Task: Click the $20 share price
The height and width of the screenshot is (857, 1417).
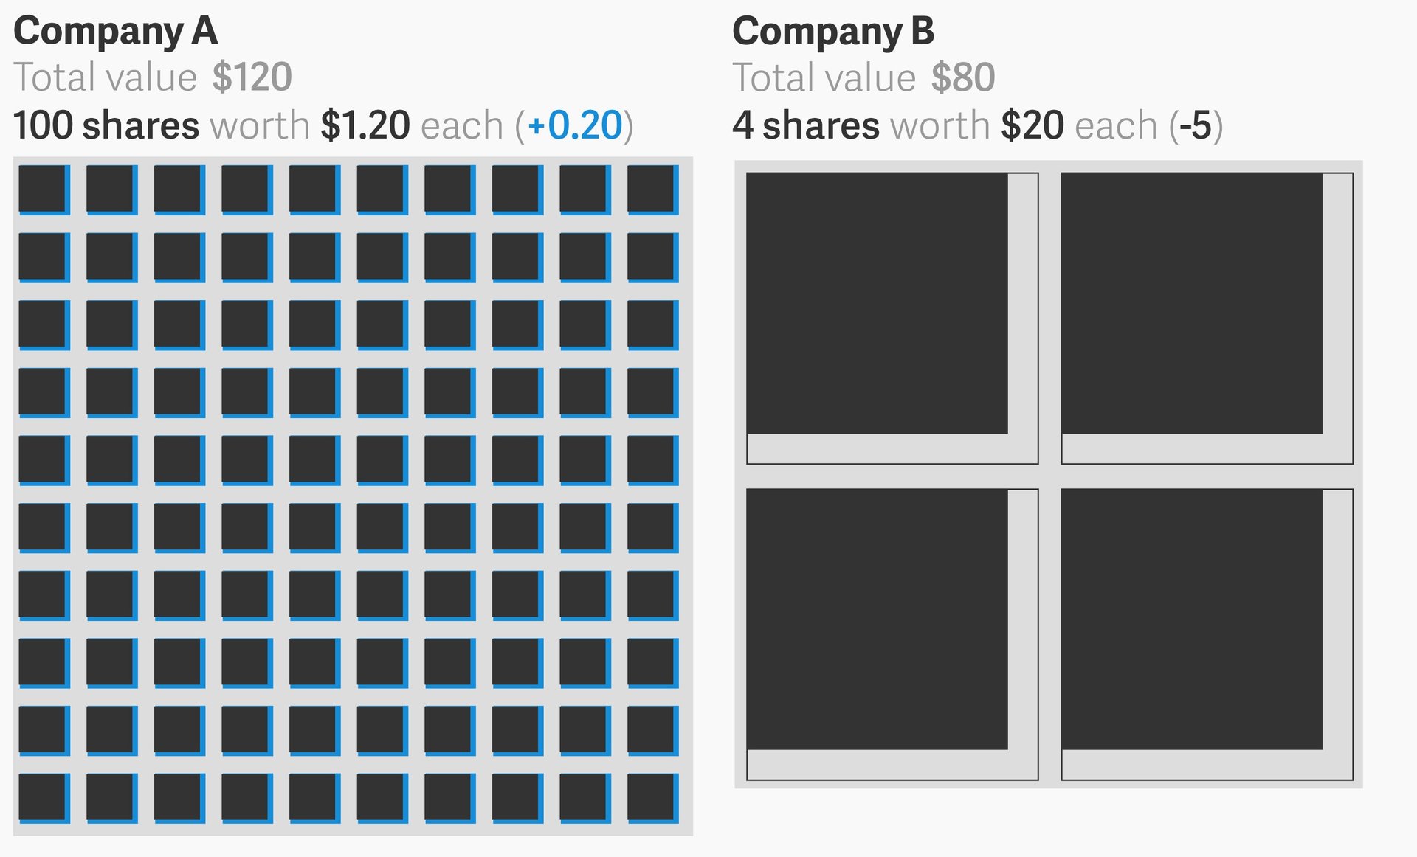Action: (x=1032, y=125)
